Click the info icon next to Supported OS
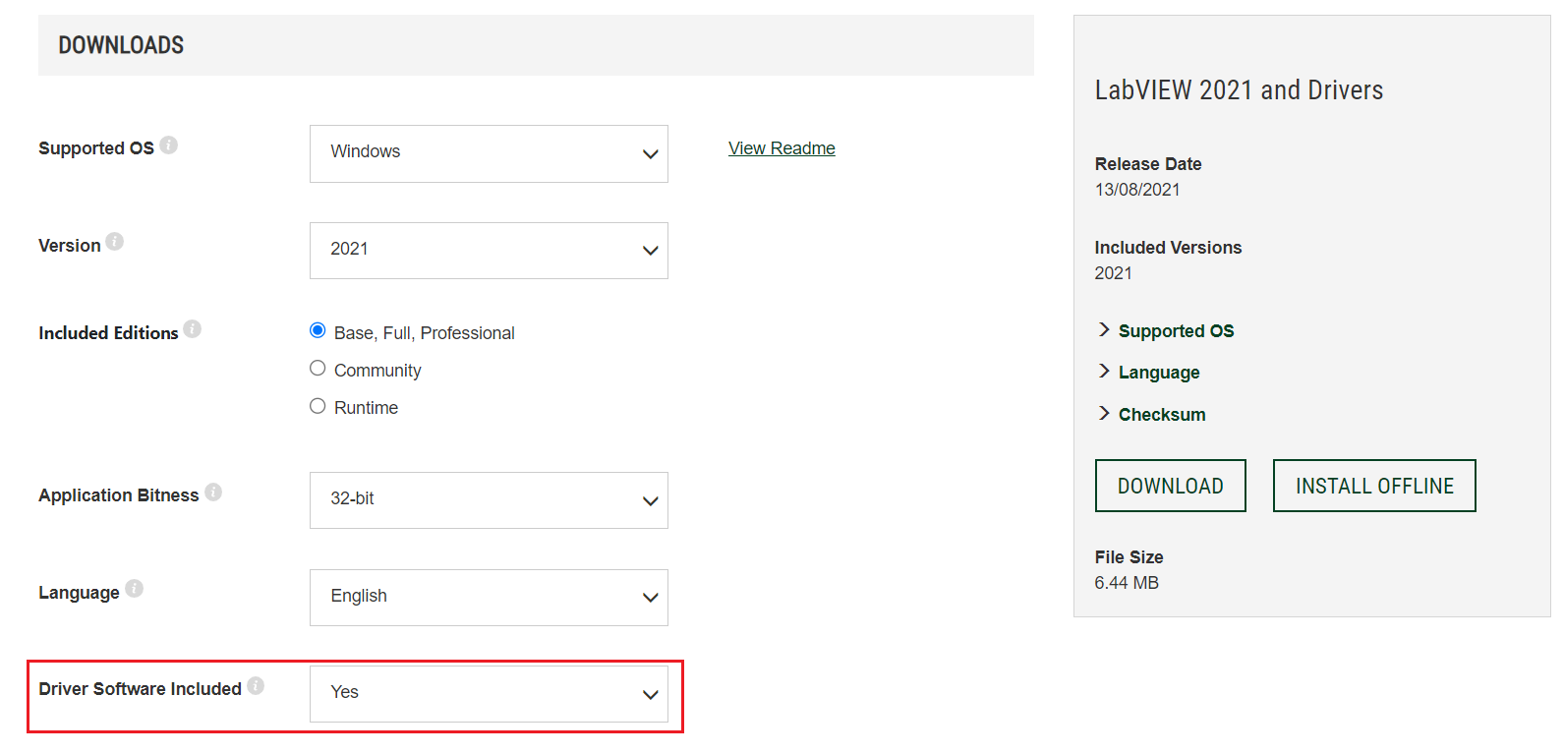 [x=169, y=145]
